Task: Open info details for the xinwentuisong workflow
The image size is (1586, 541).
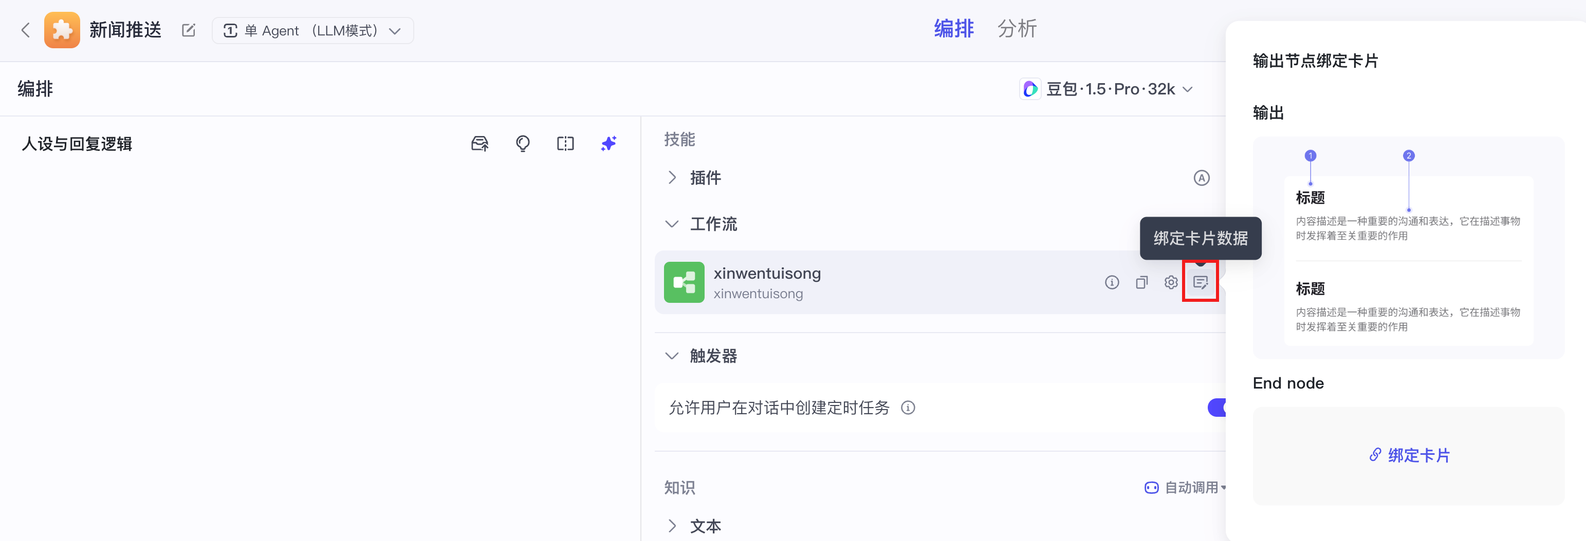Action: point(1112,282)
